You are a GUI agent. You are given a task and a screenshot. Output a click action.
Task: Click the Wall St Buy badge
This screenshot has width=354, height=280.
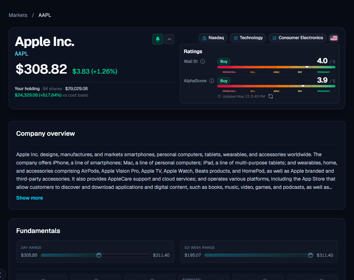[x=224, y=61]
